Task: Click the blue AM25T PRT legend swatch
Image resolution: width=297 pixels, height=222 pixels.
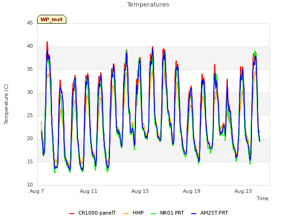Action: pos(194,214)
